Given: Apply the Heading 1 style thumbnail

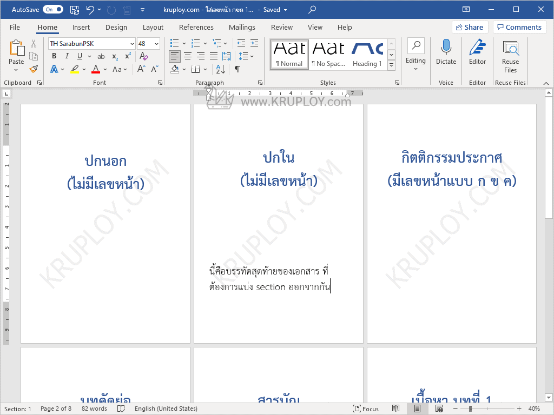Looking at the screenshot, I should (367, 55).
